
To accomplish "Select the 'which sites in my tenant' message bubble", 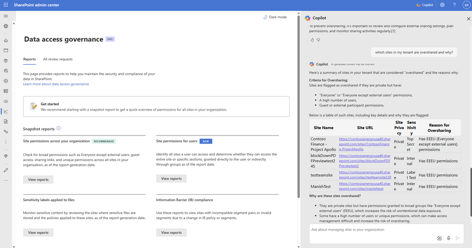I will tap(414, 52).
